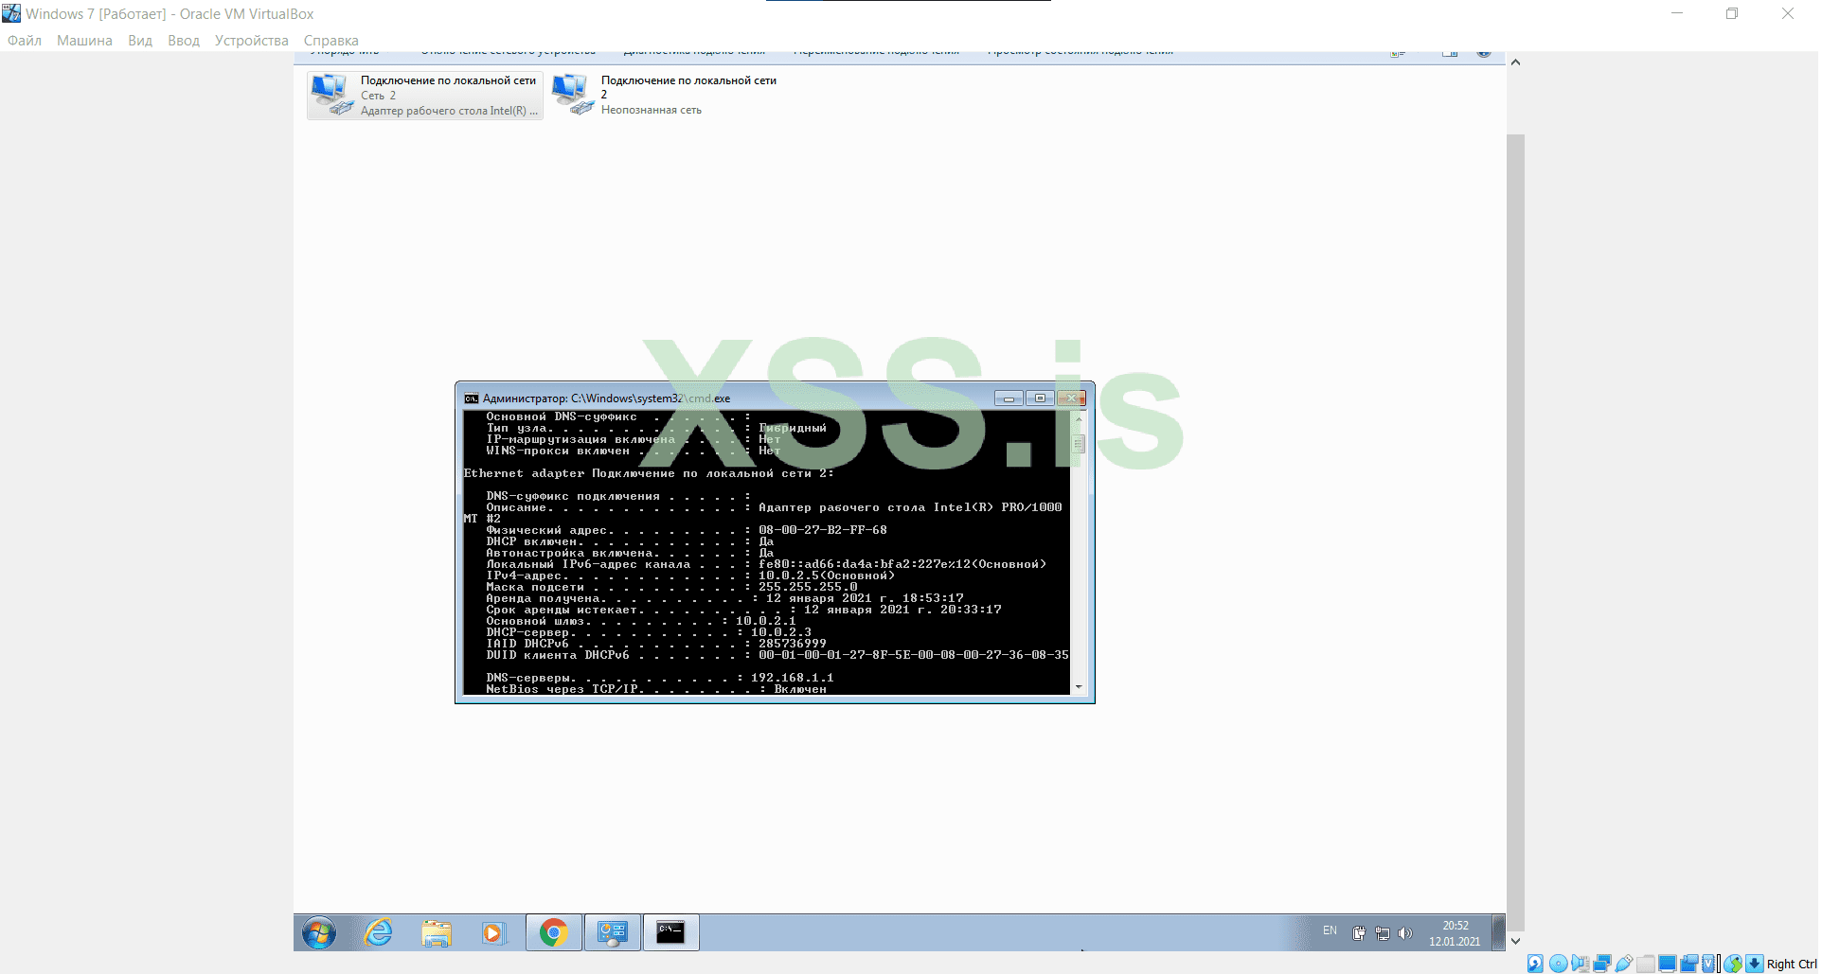Click the DHCP server value 10.0.2.3
The image size is (1822, 974).
tap(781, 632)
